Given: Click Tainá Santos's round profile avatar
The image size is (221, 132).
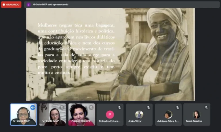Looking at the screenshot, I should pos(197,114).
